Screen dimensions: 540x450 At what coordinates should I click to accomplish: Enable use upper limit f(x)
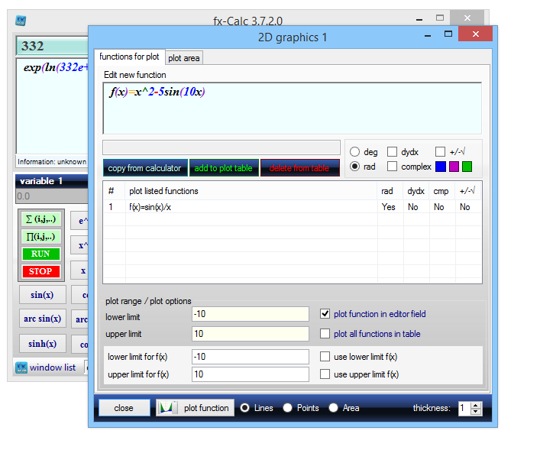coord(325,374)
